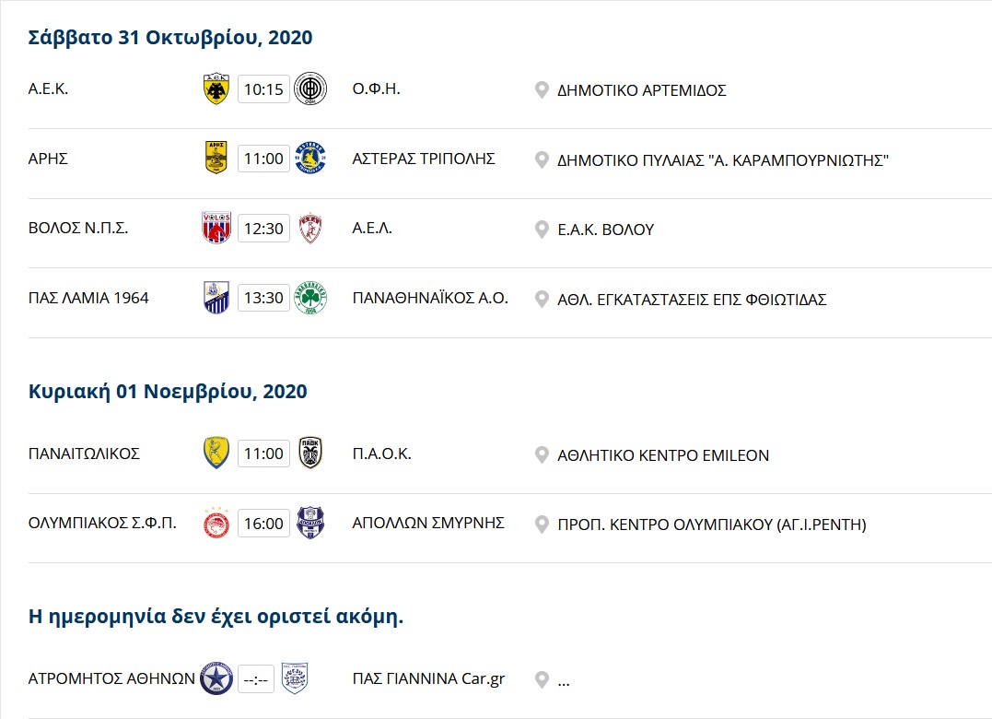Click the Atromitos Athinon star logo

(x=216, y=678)
